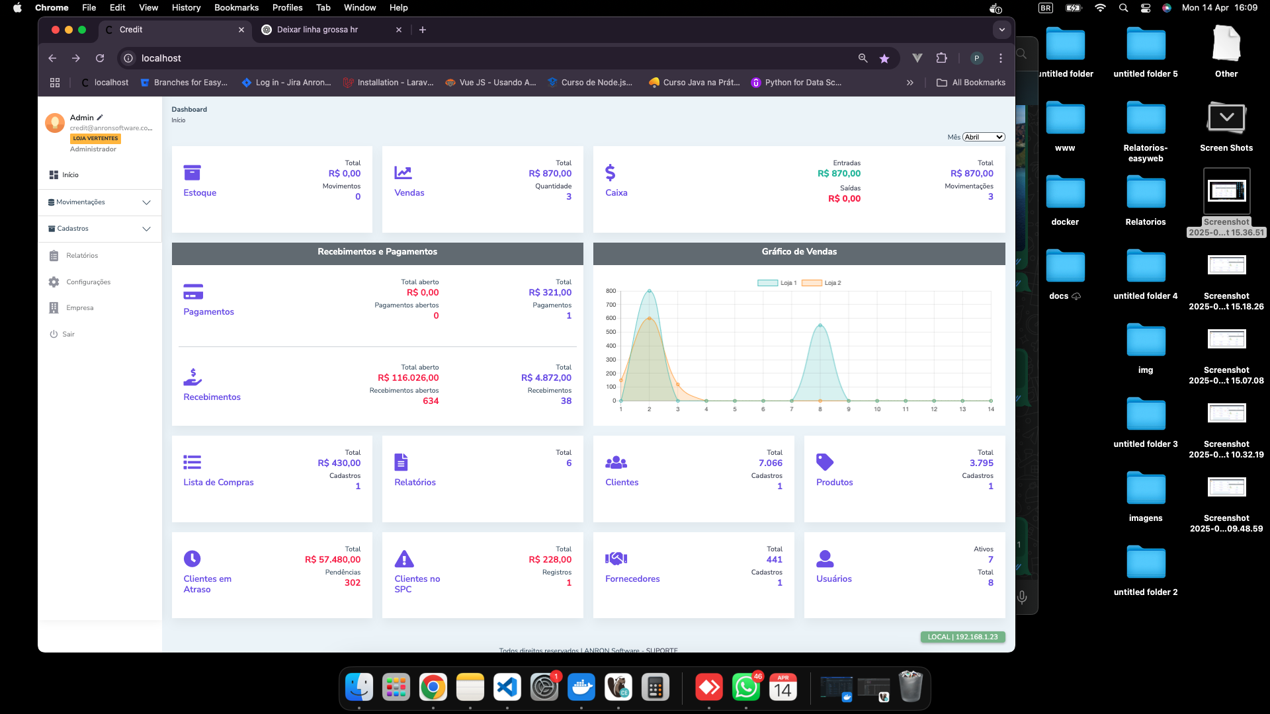Click the pencil edit icon beside Admin

click(100, 118)
